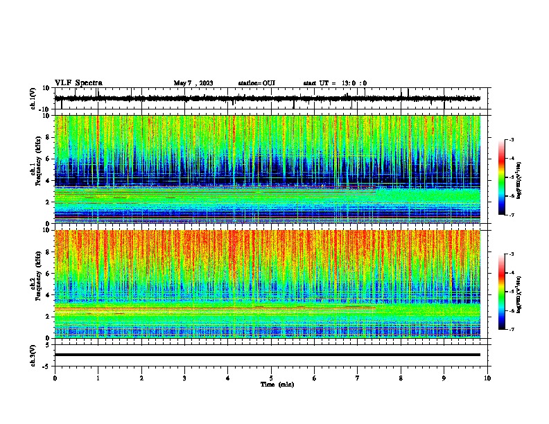Click the "10" tick at time axis end
The width and height of the screenshot is (549, 424).
[x=487, y=378]
